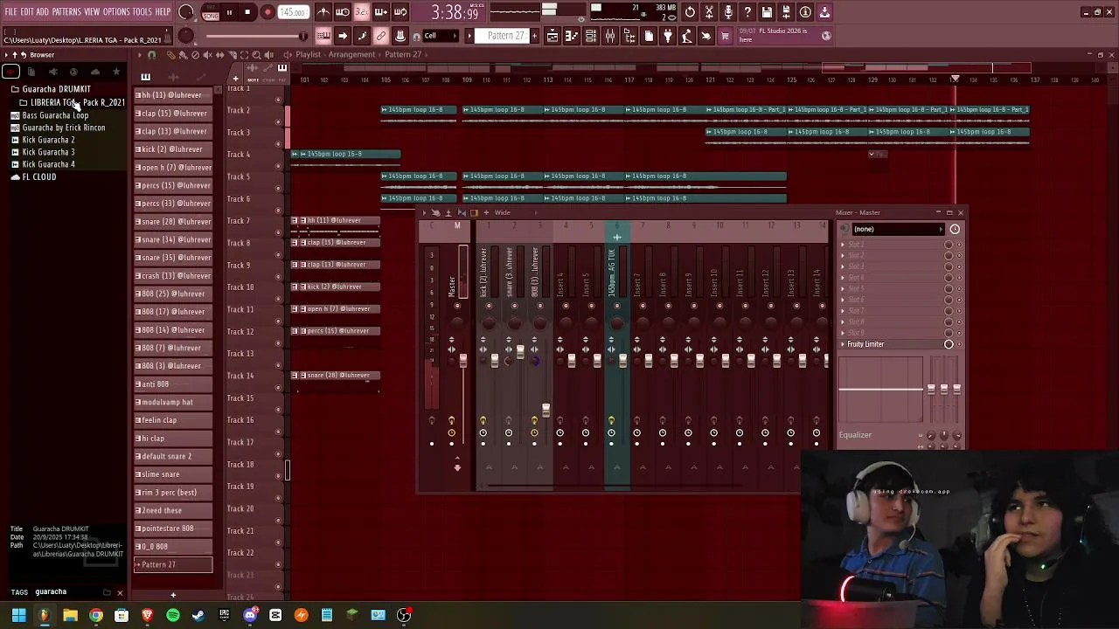The height and width of the screenshot is (629, 1119).
Task: Arm recording with the red record button
Action: (268, 12)
